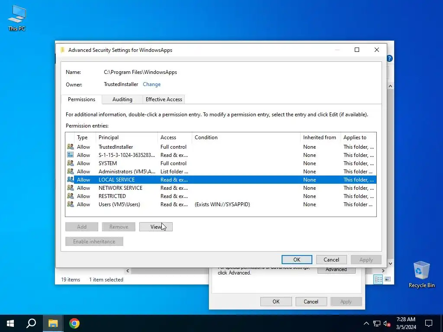The image size is (443, 332).
Task: Click the NETWORK SERVICE row principal icon
Action: click(x=71, y=188)
